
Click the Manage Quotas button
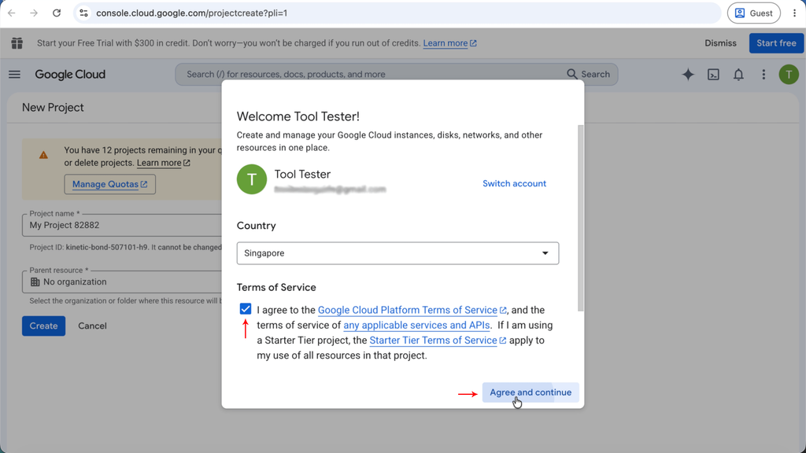(x=109, y=184)
